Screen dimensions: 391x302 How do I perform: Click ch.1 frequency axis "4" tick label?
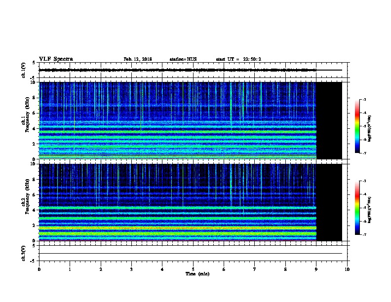(34, 129)
